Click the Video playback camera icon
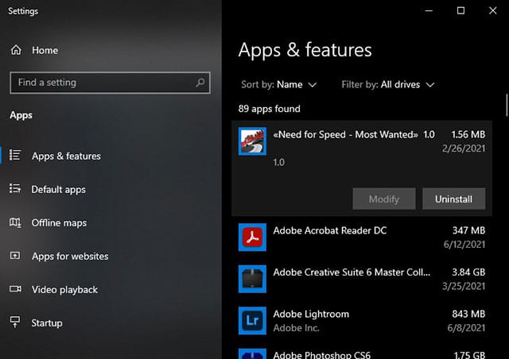 tap(15, 288)
